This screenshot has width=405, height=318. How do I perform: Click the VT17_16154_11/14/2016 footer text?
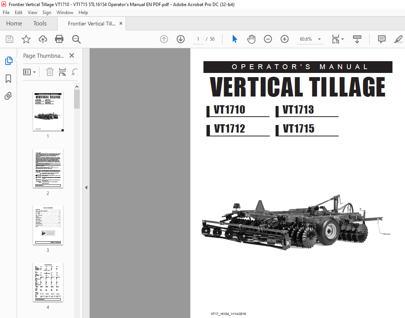(229, 314)
